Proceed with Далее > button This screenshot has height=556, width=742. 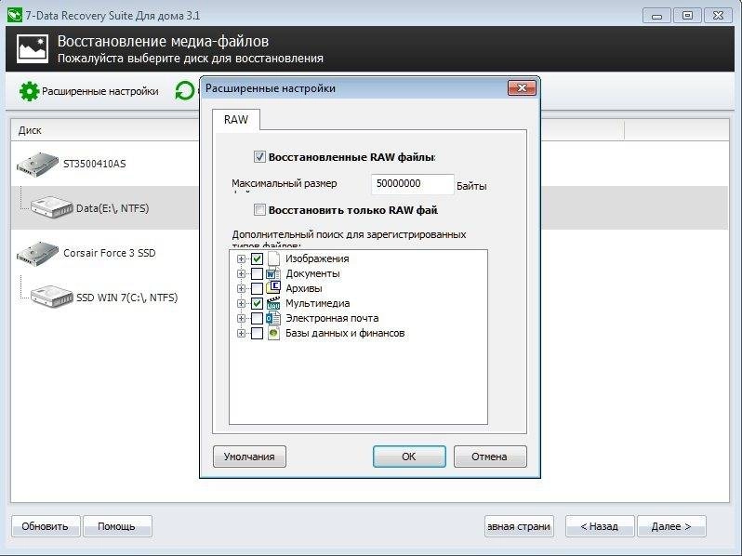671,526
